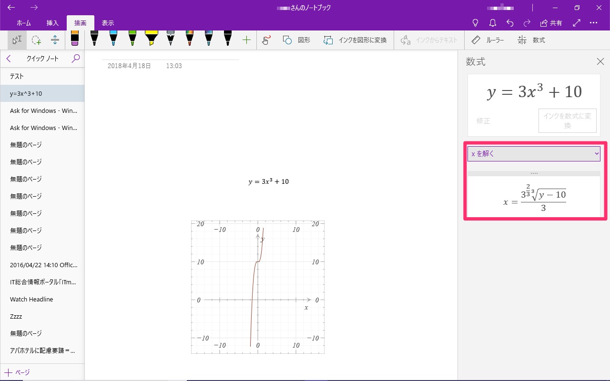Open the more options ellipsis menu

593,23
